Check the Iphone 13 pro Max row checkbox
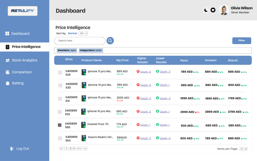 click(x=60, y=72)
